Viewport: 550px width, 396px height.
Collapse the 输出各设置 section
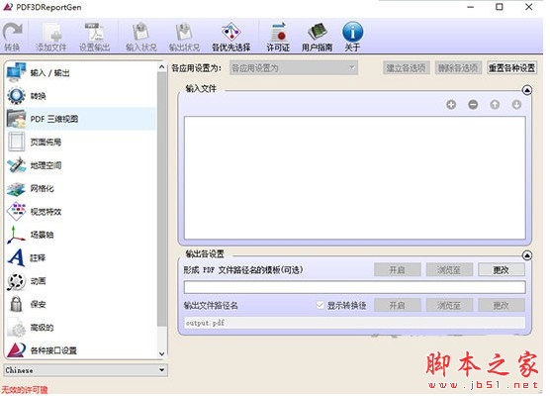click(527, 255)
